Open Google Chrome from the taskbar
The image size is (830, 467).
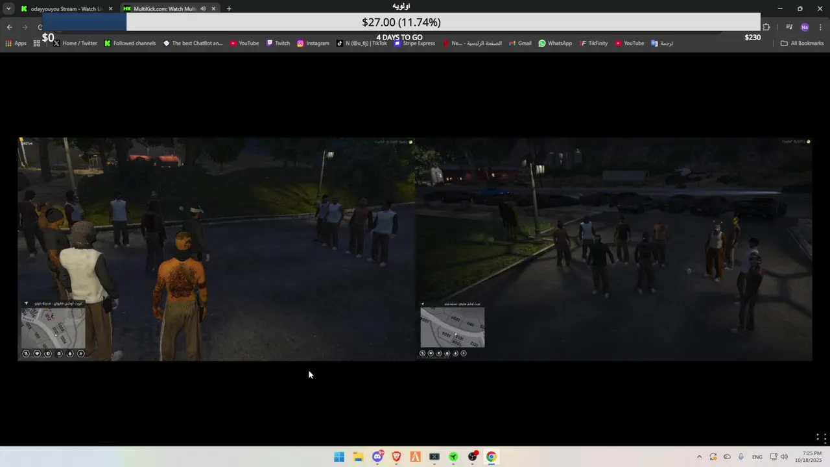pos(492,457)
